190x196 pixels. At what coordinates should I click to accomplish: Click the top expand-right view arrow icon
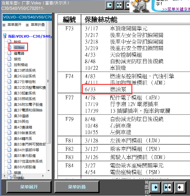(110, 5)
